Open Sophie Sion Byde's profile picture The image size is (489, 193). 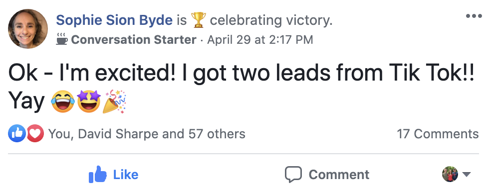point(28,28)
